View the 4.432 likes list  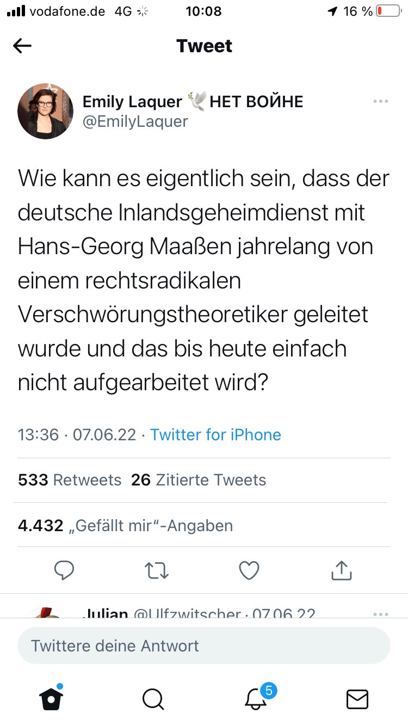[126, 525]
